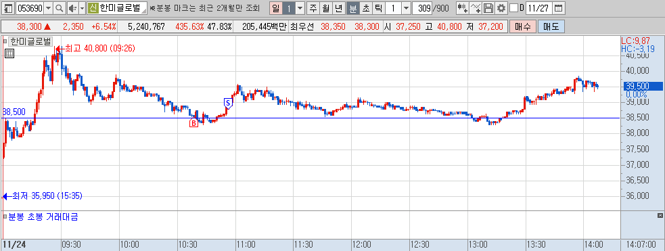Click the magnifier stock search icon
The width and height of the screenshot is (665, 251).
(x=59, y=7)
